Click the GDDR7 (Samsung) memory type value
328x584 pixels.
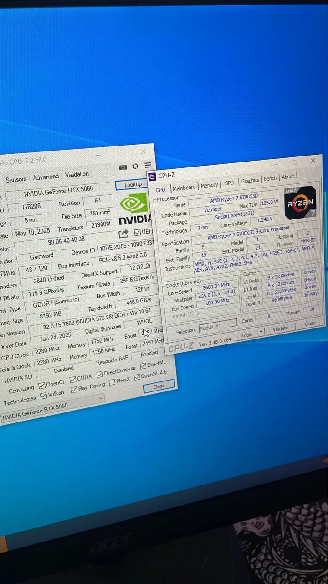click(56, 302)
